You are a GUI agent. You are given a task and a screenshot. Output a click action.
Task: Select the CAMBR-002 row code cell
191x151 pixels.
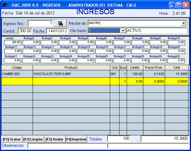(17, 74)
